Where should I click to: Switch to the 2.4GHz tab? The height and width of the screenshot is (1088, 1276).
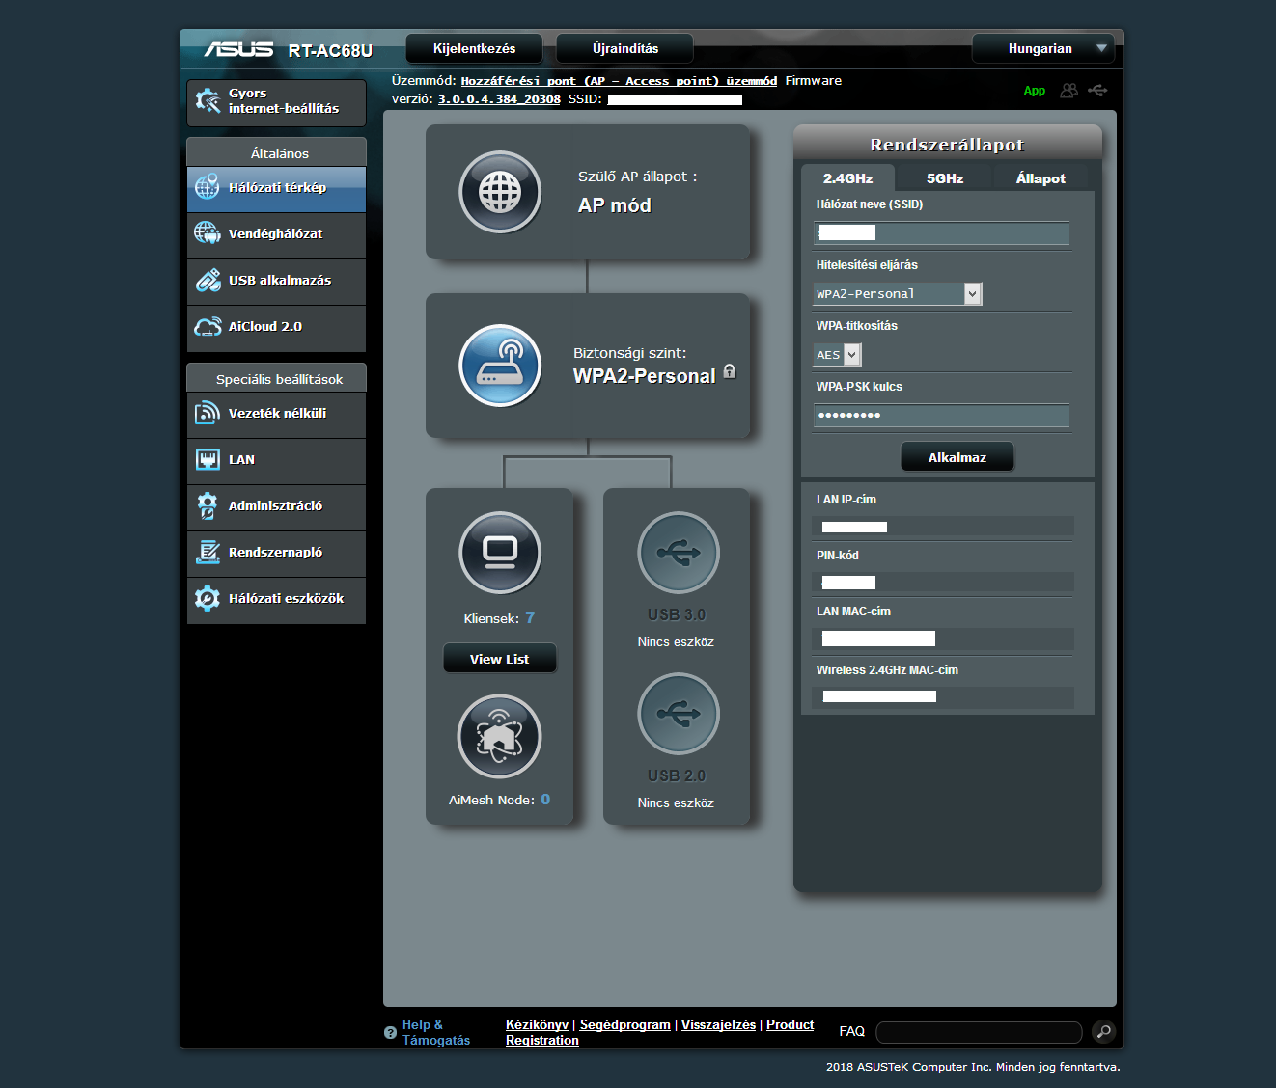pyautogui.click(x=847, y=178)
